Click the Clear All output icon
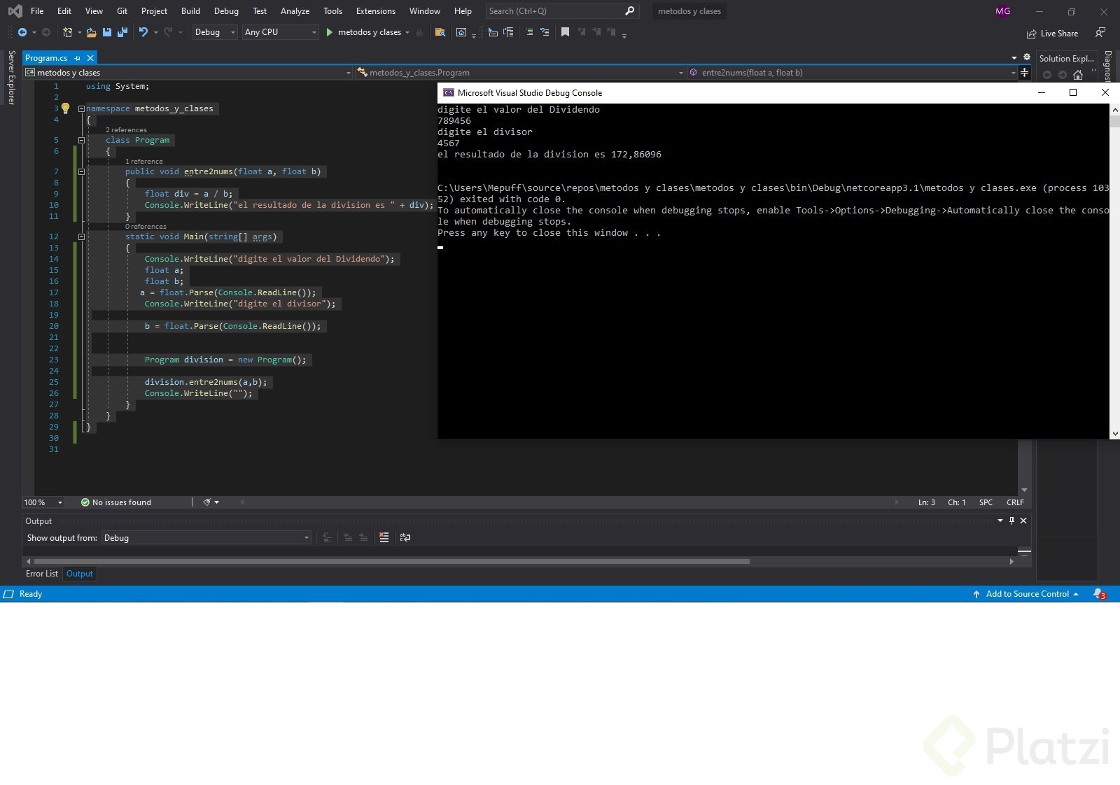The height and width of the screenshot is (785, 1120). pyautogui.click(x=384, y=537)
